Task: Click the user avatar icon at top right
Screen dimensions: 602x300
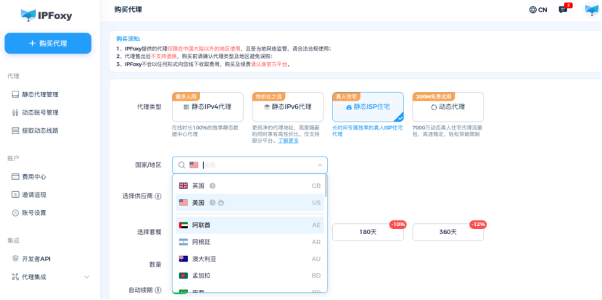Action: point(591,10)
